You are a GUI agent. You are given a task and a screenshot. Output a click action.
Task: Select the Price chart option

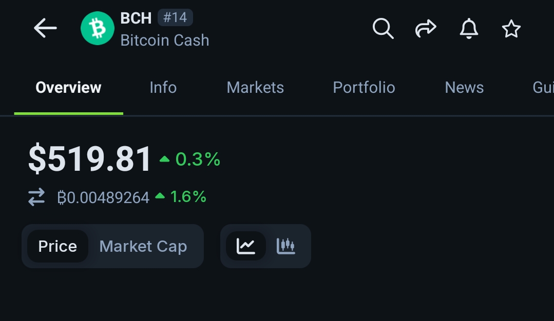[x=58, y=246]
